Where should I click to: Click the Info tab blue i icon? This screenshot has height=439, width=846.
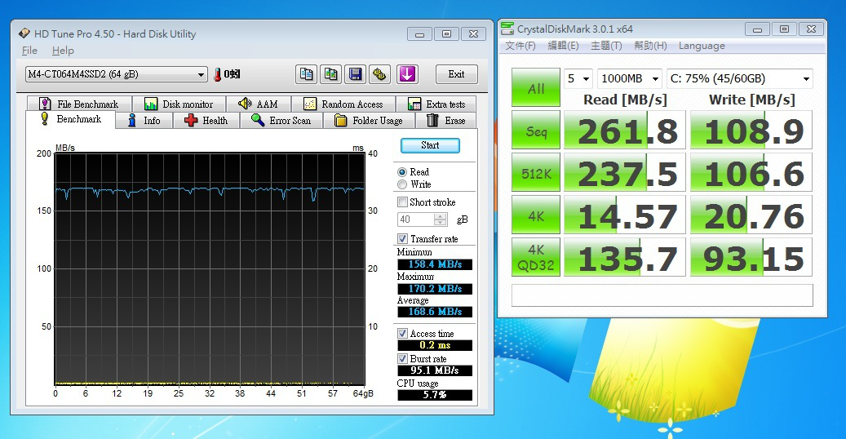[131, 121]
